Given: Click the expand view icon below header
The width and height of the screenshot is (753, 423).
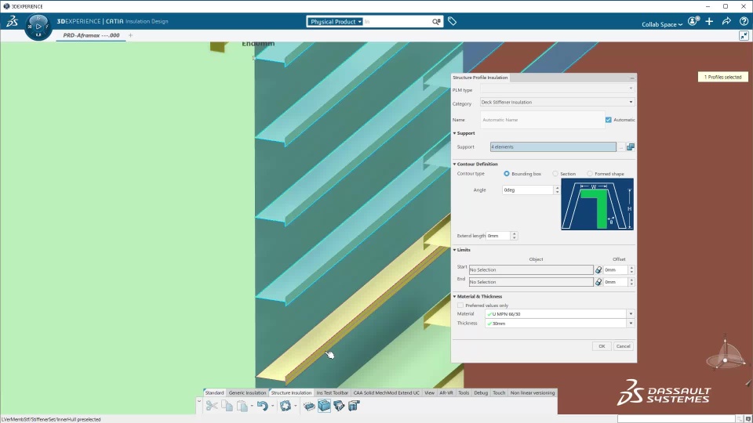Looking at the screenshot, I should 744,35.
